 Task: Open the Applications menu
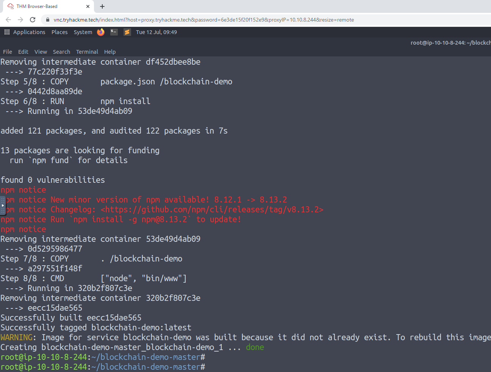pos(29,32)
